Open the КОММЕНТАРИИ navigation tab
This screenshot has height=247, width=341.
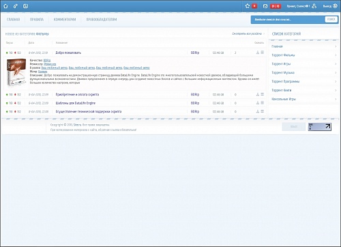click(65, 20)
